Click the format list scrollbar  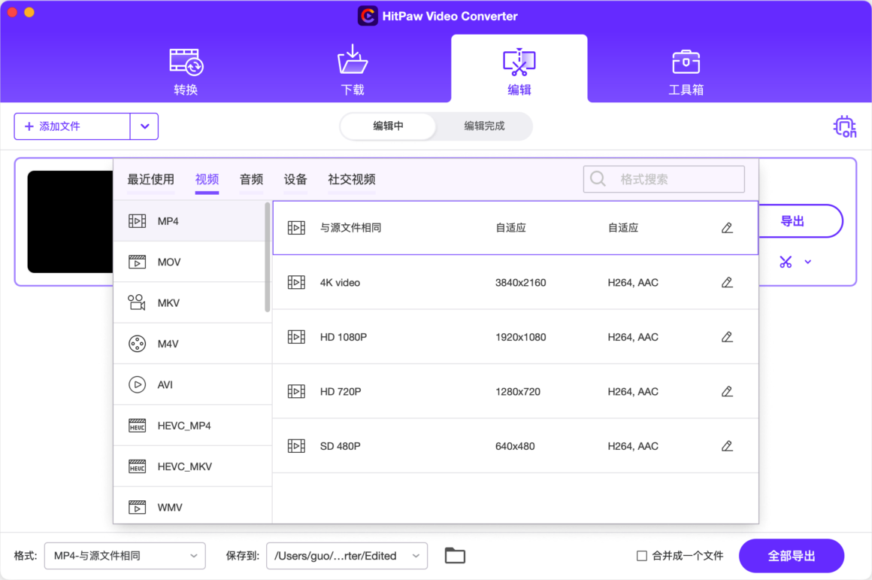coord(268,257)
